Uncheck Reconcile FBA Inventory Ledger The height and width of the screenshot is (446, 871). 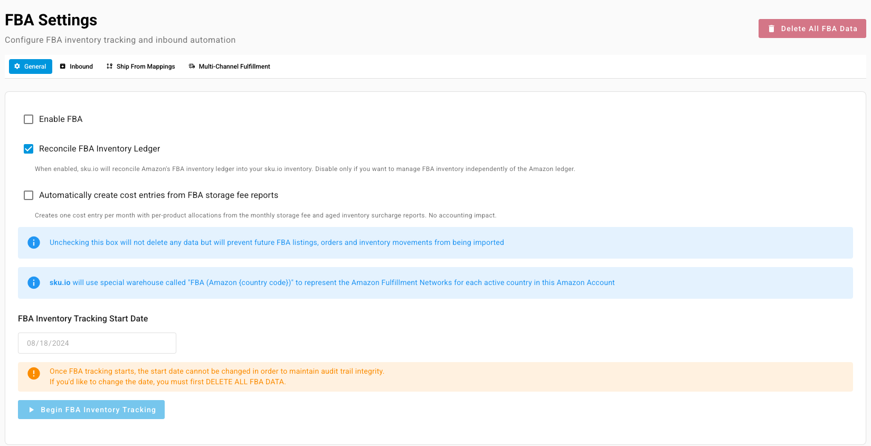click(x=29, y=149)
